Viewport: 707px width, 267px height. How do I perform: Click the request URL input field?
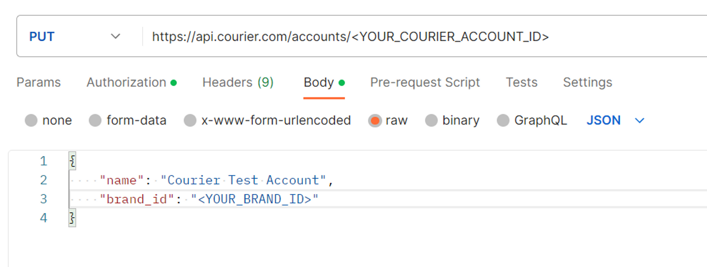point(350,36)
